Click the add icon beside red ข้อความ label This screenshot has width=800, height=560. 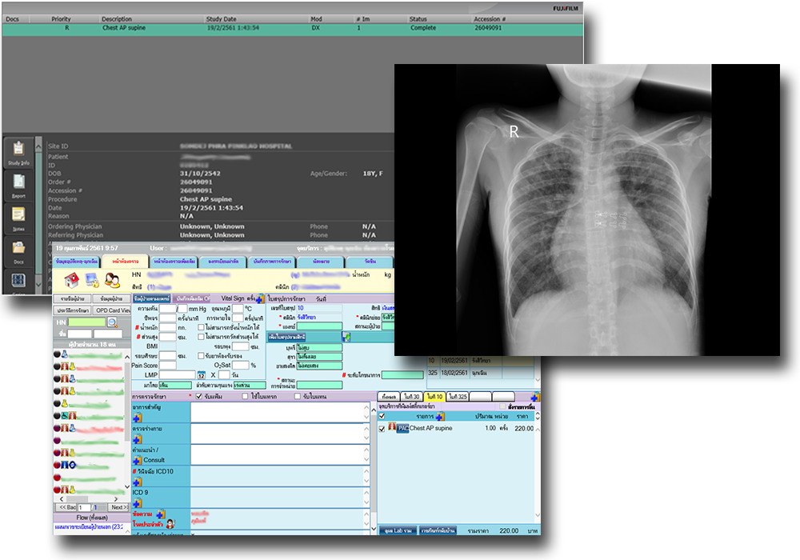161,514
